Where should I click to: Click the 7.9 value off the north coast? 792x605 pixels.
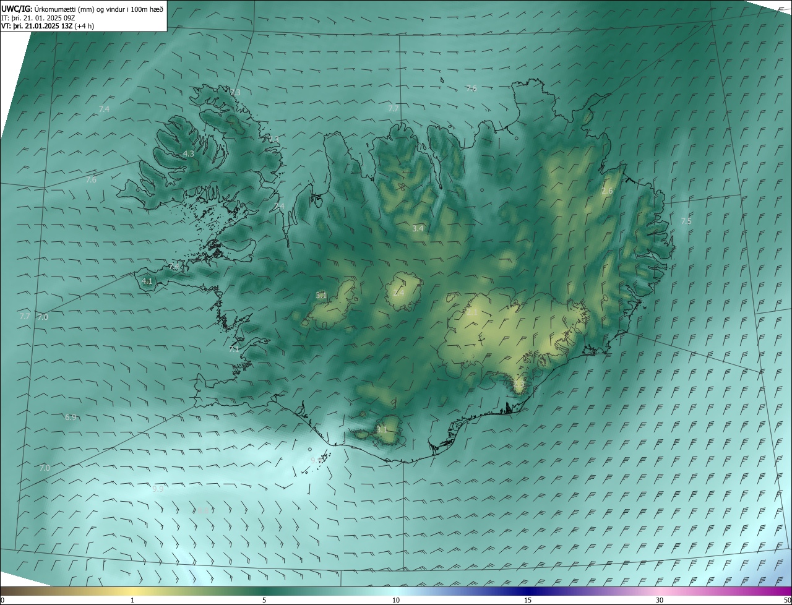[x=471, y=88]
